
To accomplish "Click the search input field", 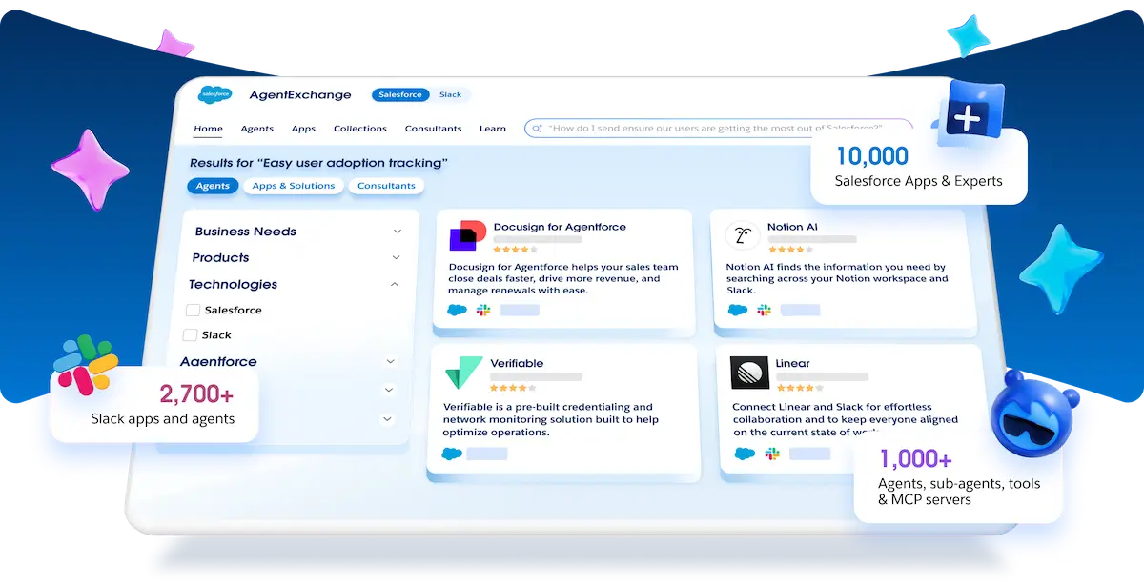I will (x=719, y=128).
